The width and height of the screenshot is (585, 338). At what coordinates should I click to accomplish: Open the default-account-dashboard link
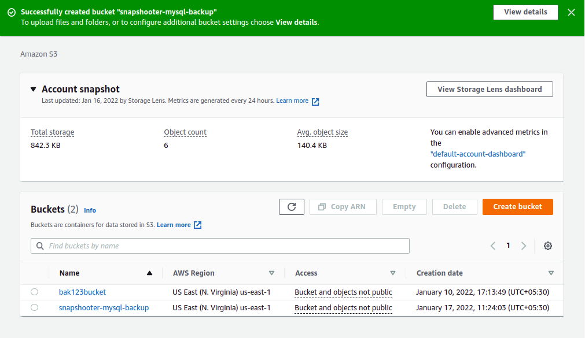[477, 154]
